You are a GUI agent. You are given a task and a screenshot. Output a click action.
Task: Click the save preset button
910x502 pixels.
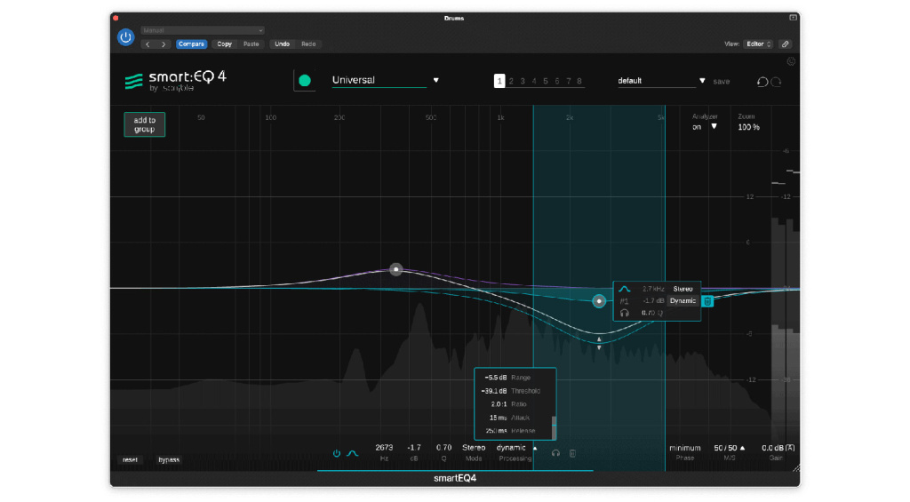pos(722,82)
